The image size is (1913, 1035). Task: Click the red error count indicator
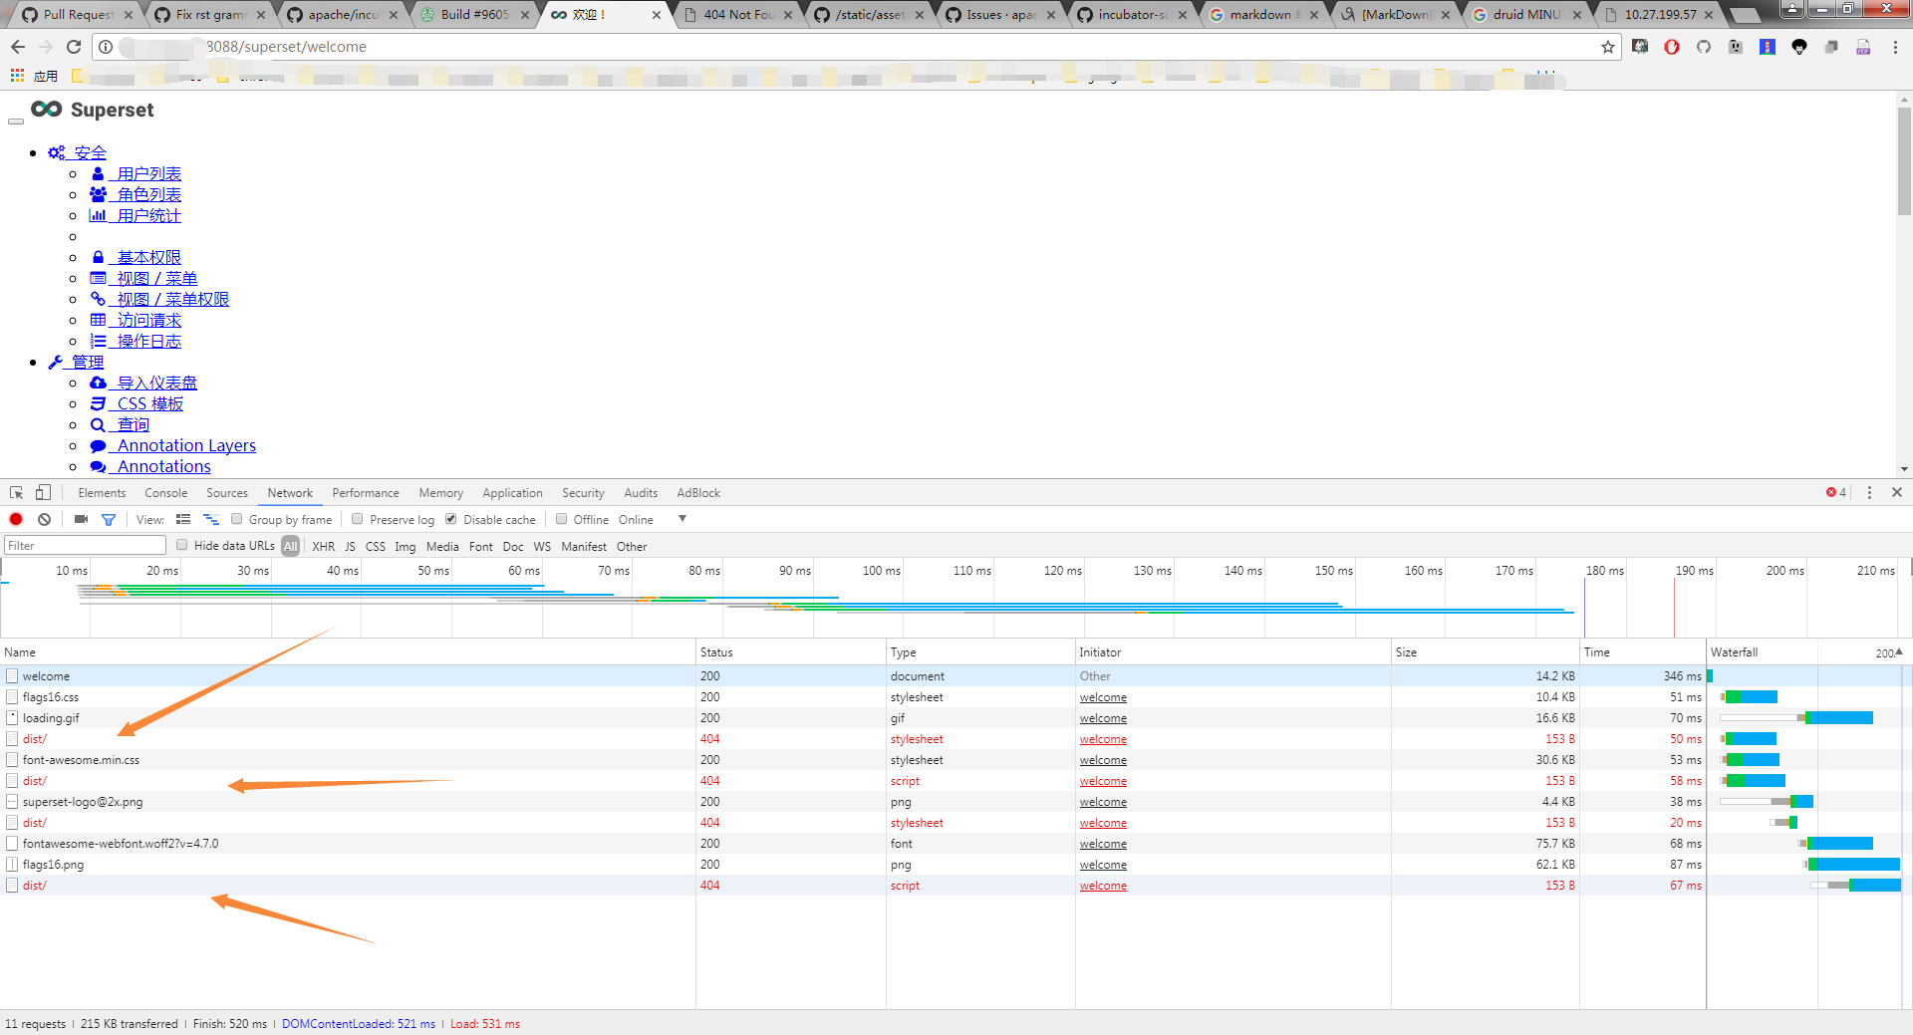(1836, 492)
